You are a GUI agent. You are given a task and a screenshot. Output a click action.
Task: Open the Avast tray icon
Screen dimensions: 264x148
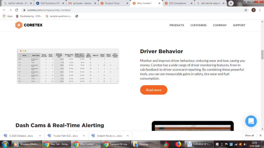coord(241,144)
